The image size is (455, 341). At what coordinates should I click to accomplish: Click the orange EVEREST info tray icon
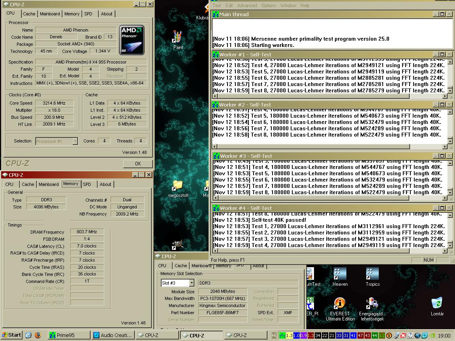389,335
